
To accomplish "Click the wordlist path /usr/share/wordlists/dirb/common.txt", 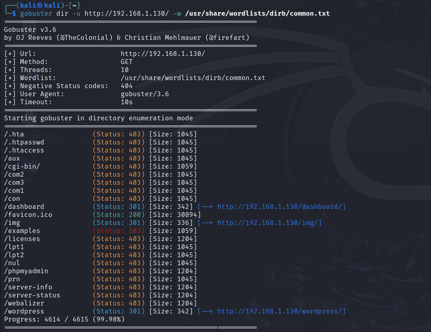I will pyautogui.click(x=258, y=13).
